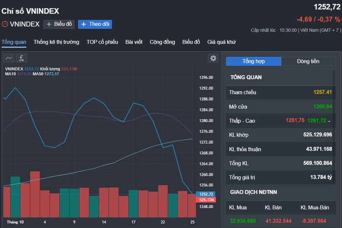
Task: Open the Tổng quan tab
Action: point(14,42)
